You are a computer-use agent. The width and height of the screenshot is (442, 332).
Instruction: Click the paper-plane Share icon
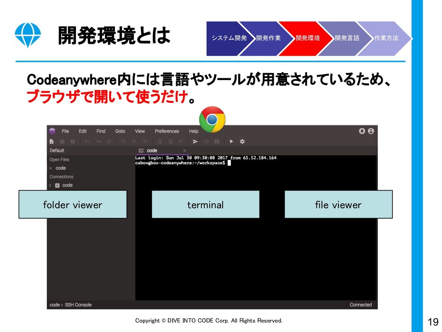(x=195, y=141)
